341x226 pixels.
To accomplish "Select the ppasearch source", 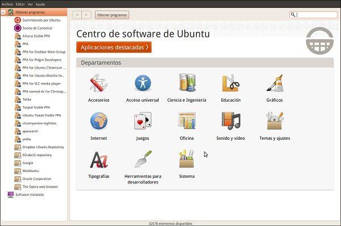I will [30, 131].
